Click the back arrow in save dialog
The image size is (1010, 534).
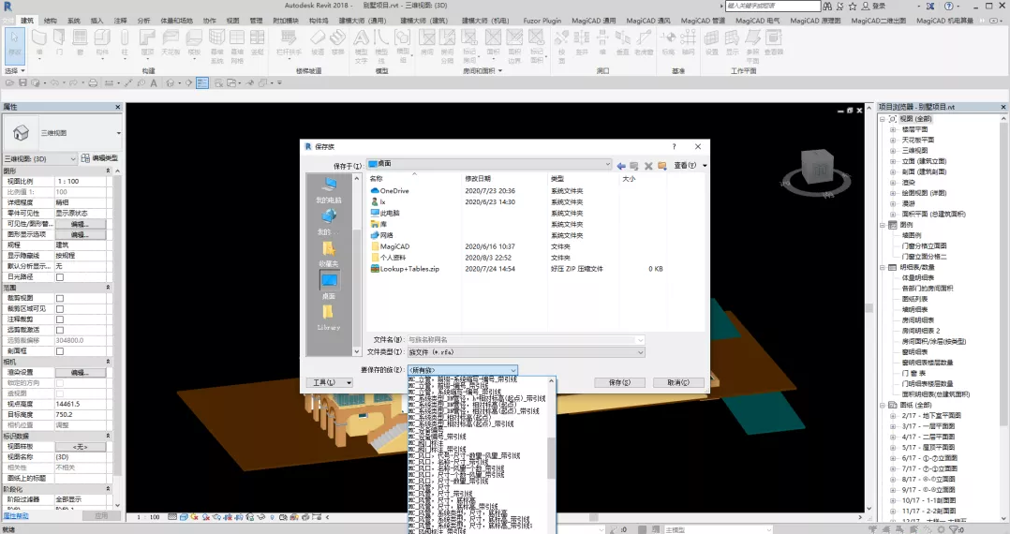click(x=621, y=165)
